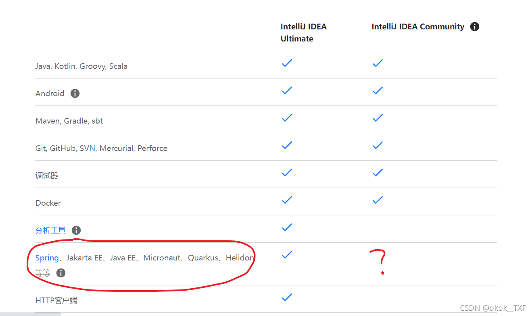Click Ultimate checkmark in Maven, Gradle row
The height and width of the screenshot is (316, 532).
coord(287,118)
